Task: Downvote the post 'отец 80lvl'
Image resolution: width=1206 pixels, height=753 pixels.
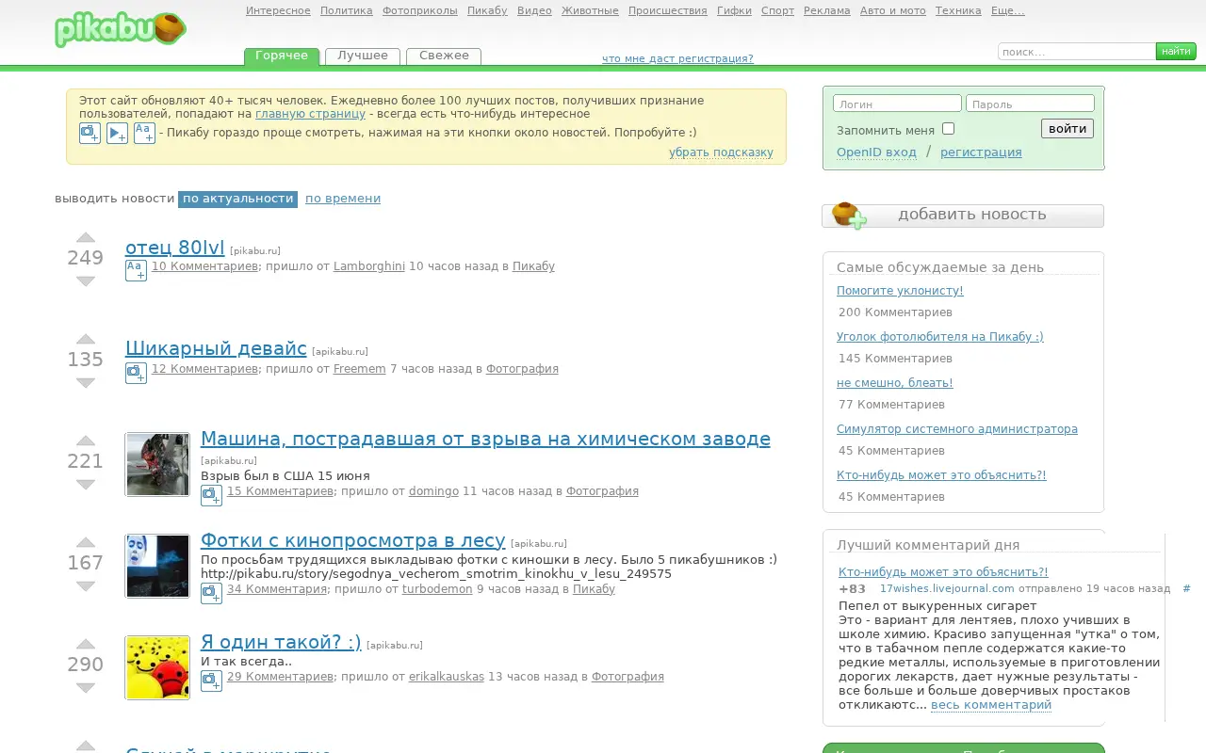Action: tap(86, 280)
